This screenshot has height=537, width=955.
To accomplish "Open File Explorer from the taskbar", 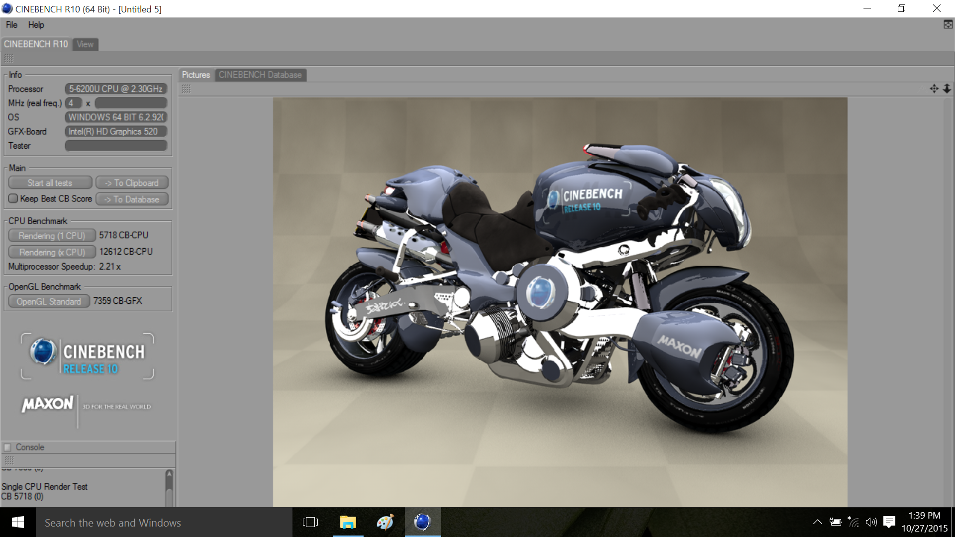I will pos(348,522).
